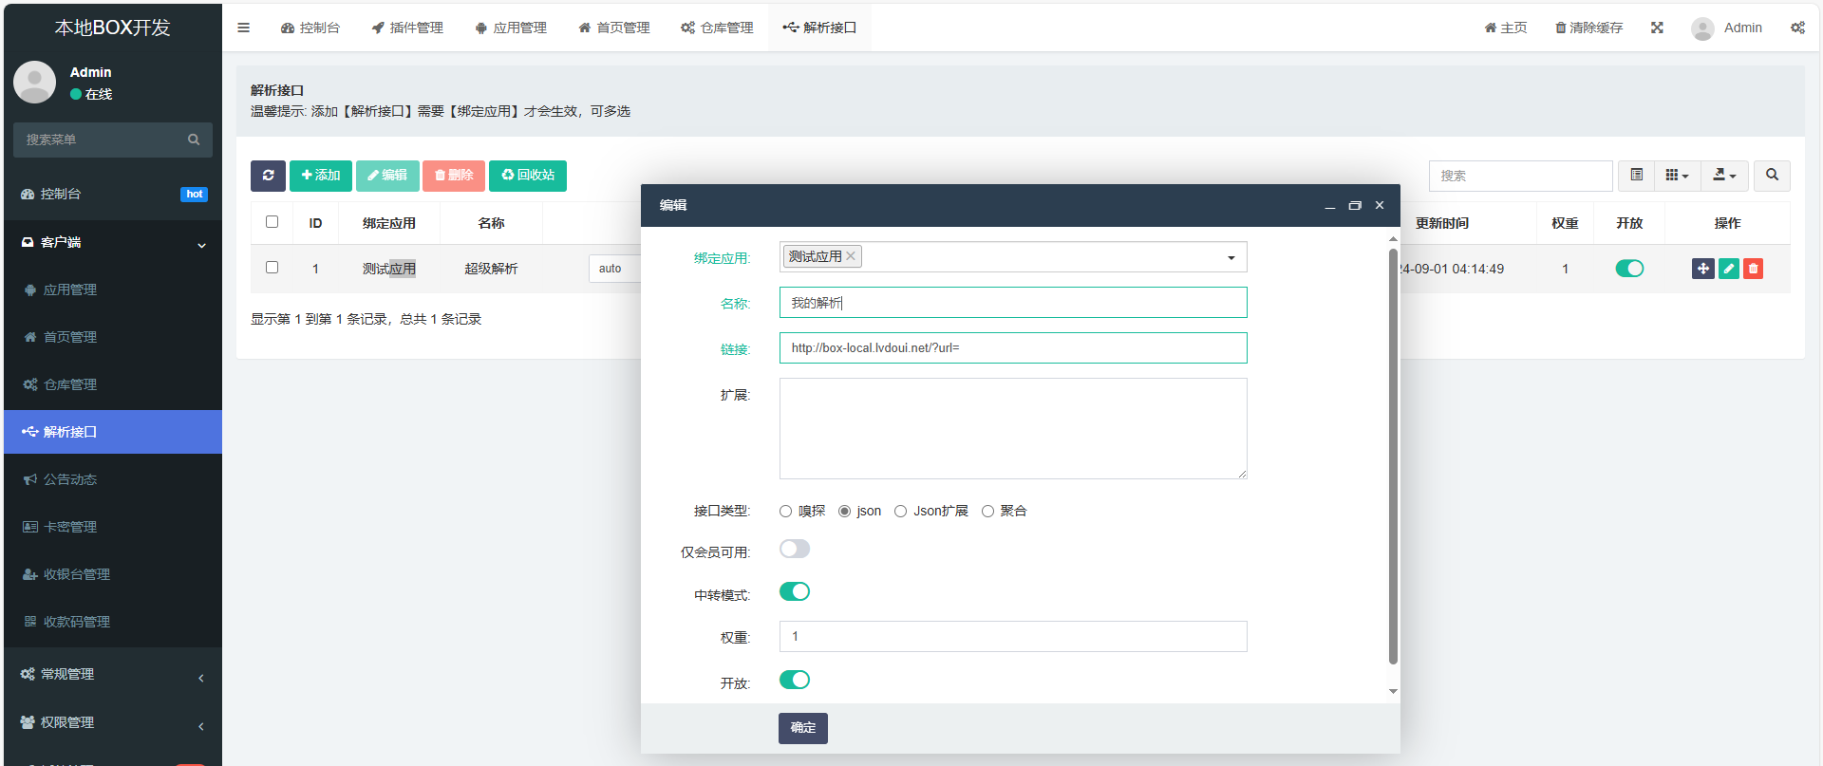Click red delete trash icon in row 1
The image size is (1823, 766).
[x=1753, y=269]
